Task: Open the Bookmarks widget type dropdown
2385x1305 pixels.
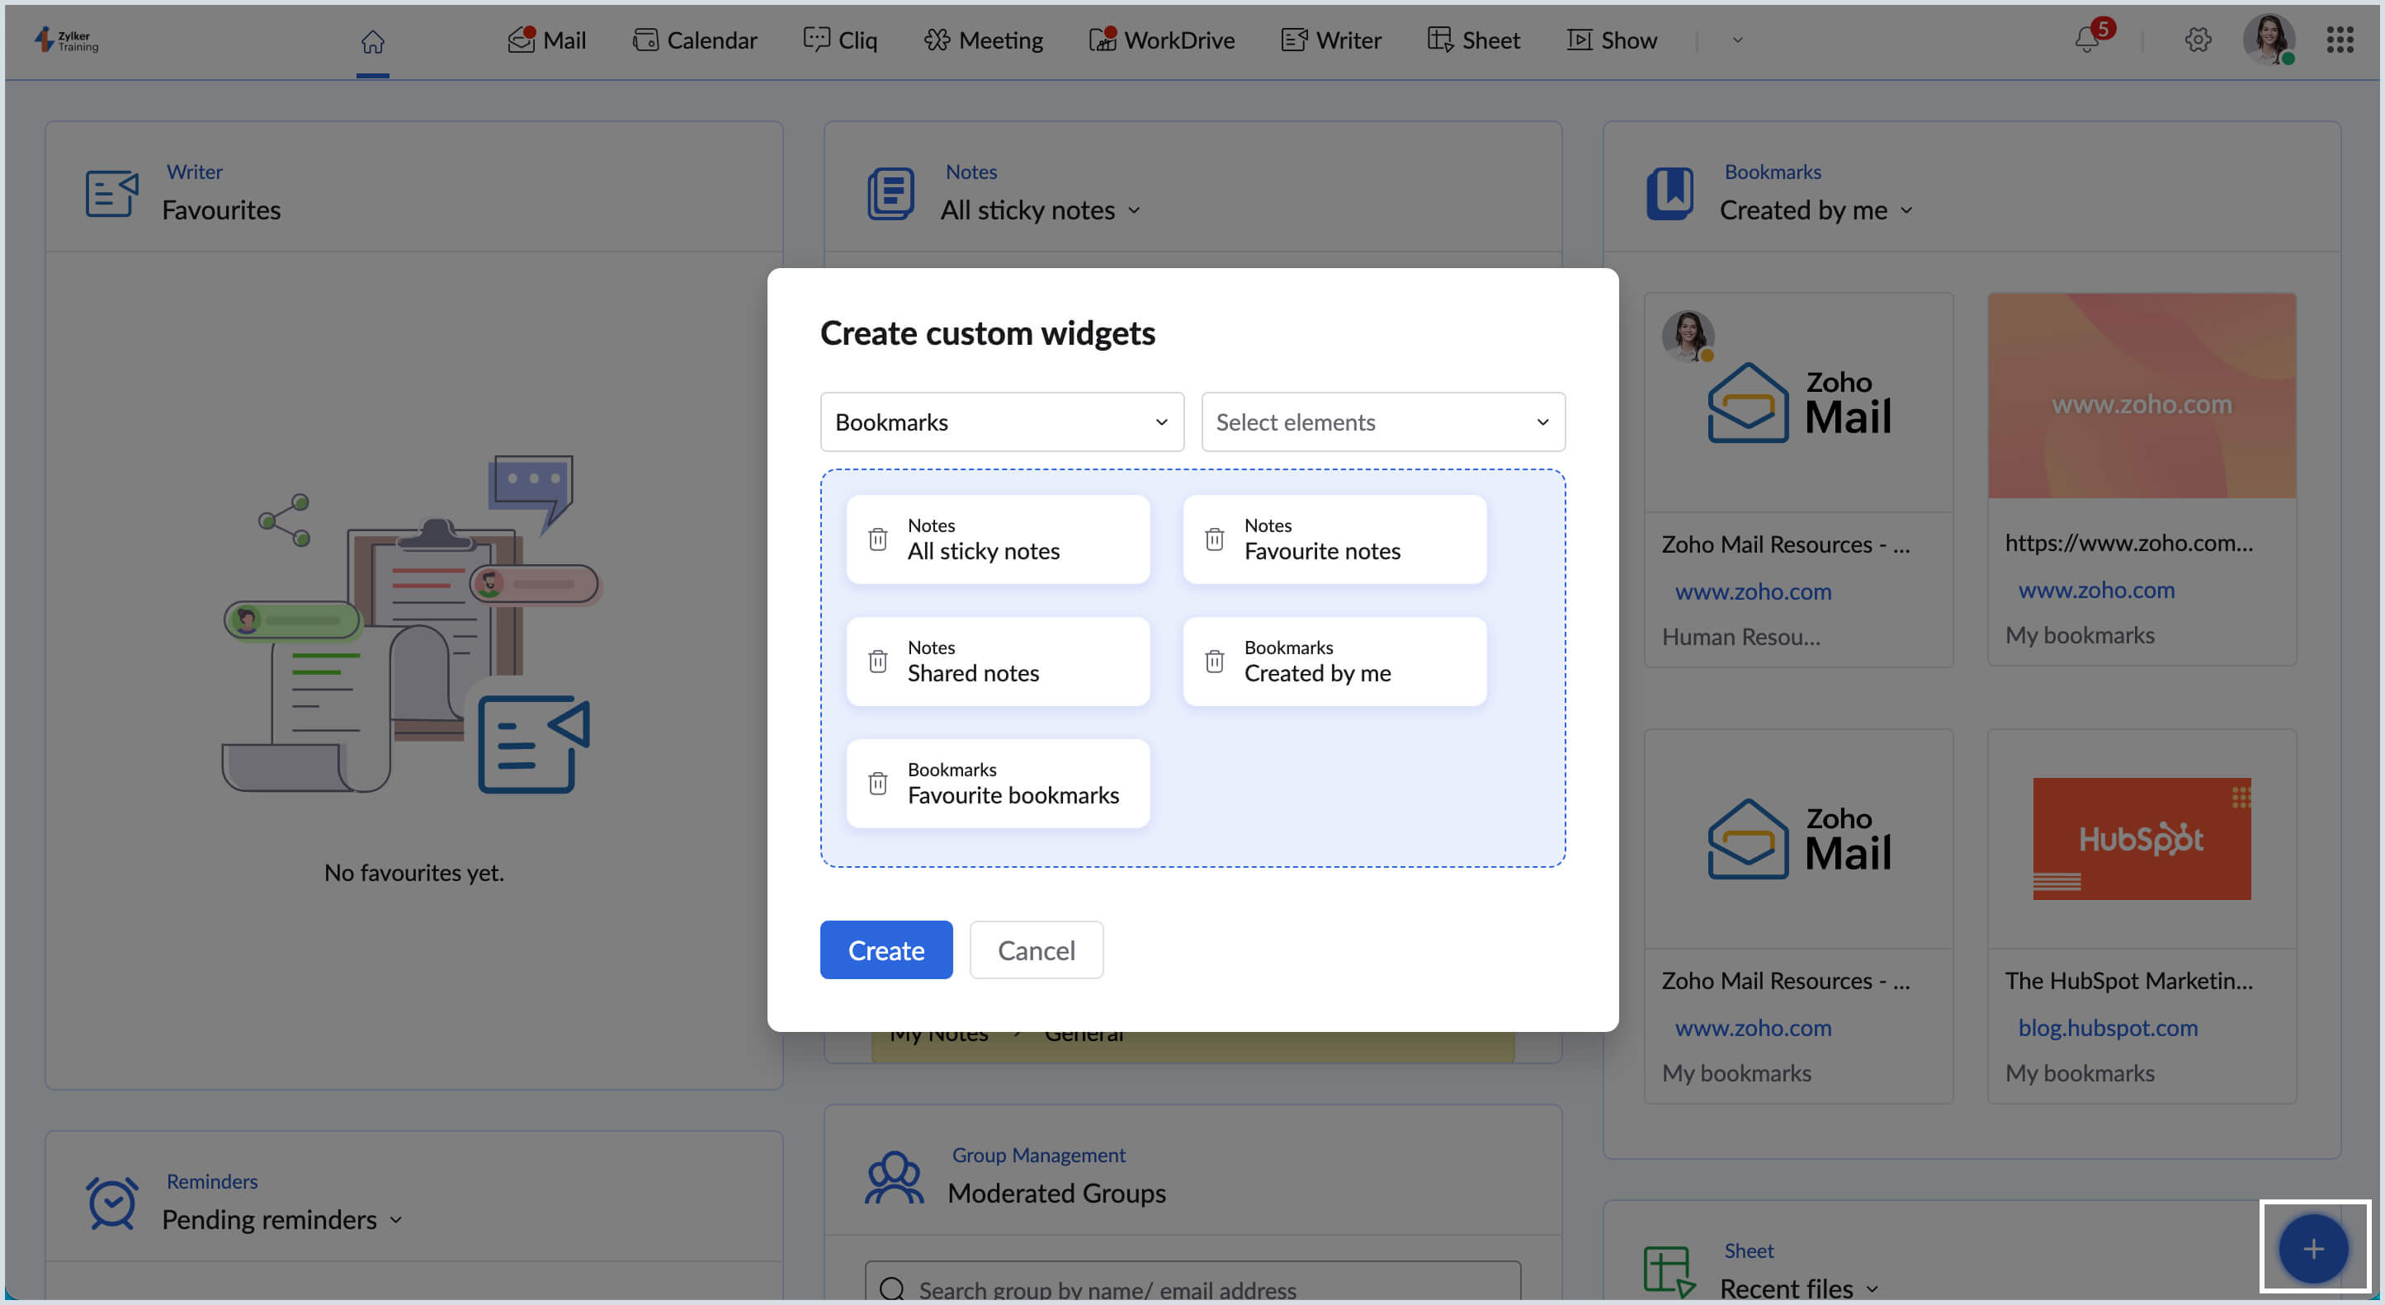Action: coord(1001,422)
